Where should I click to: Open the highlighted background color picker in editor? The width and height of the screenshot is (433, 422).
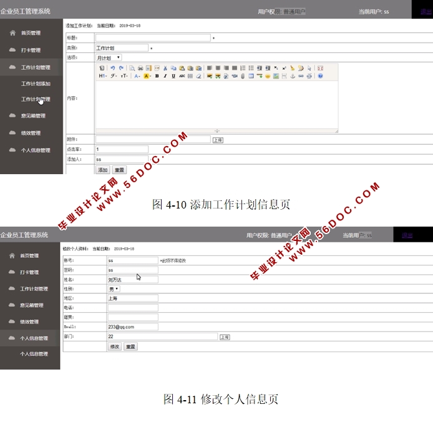(x=147, y=76)
